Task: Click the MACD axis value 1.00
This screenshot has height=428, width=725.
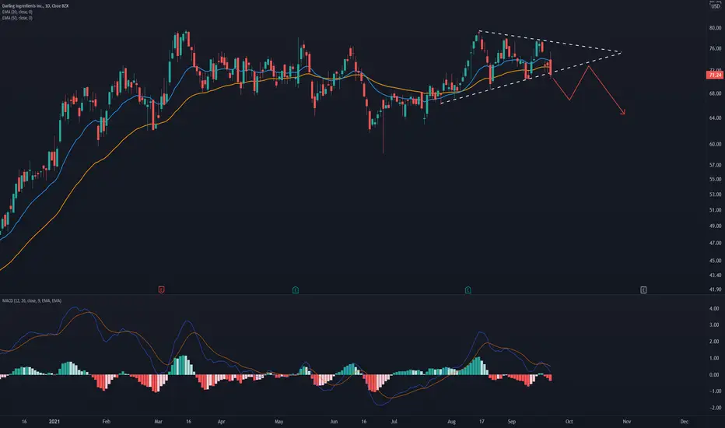Action: tap(714, 358)
